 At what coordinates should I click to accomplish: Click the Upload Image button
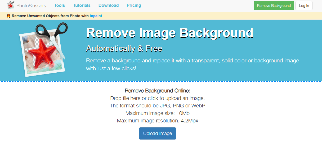tap(158, 133)
